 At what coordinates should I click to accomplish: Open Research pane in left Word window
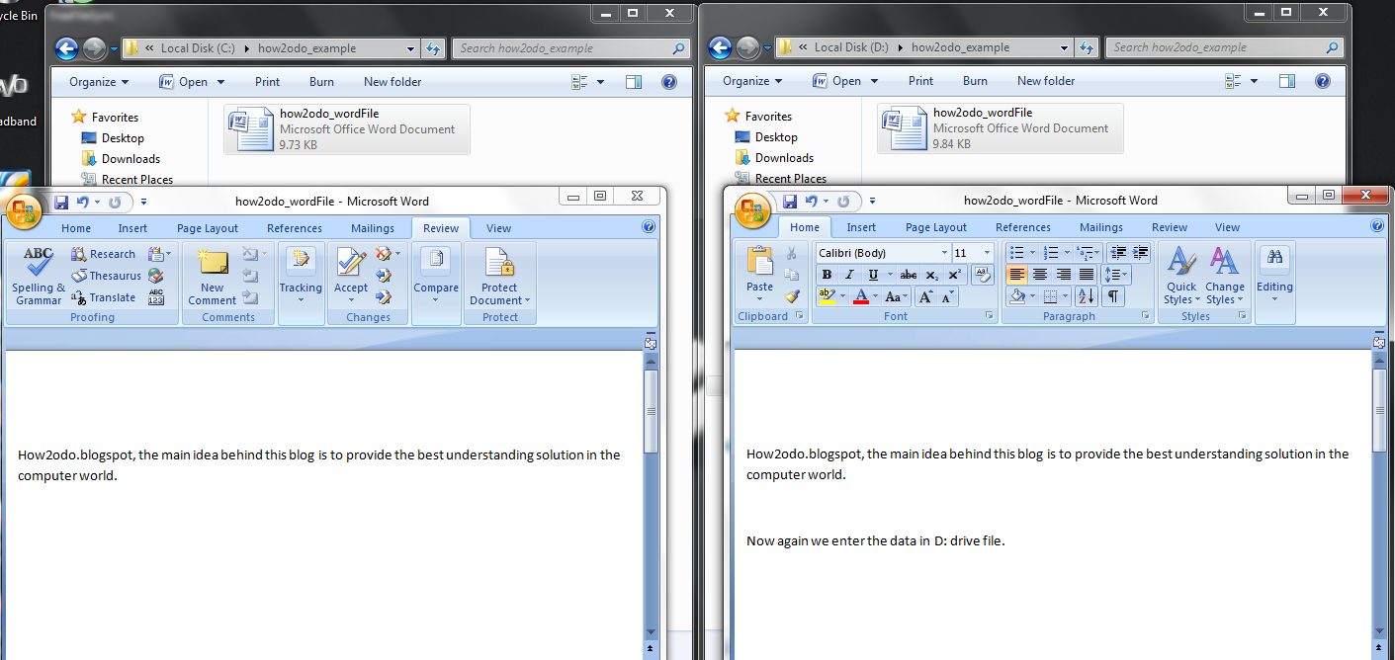click(x=104, y=254)
